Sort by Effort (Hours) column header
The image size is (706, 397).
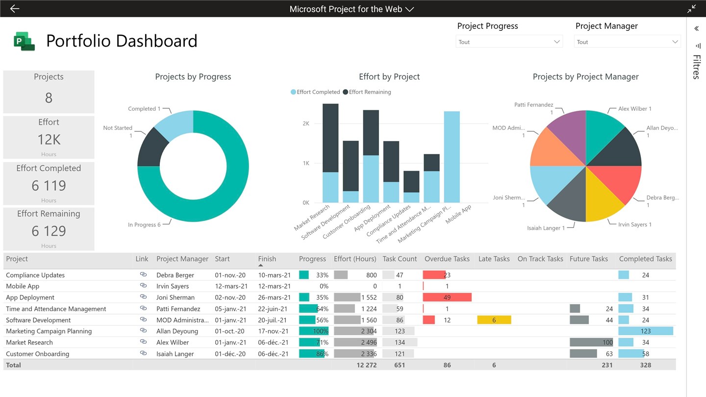click(x=355, y=259)
